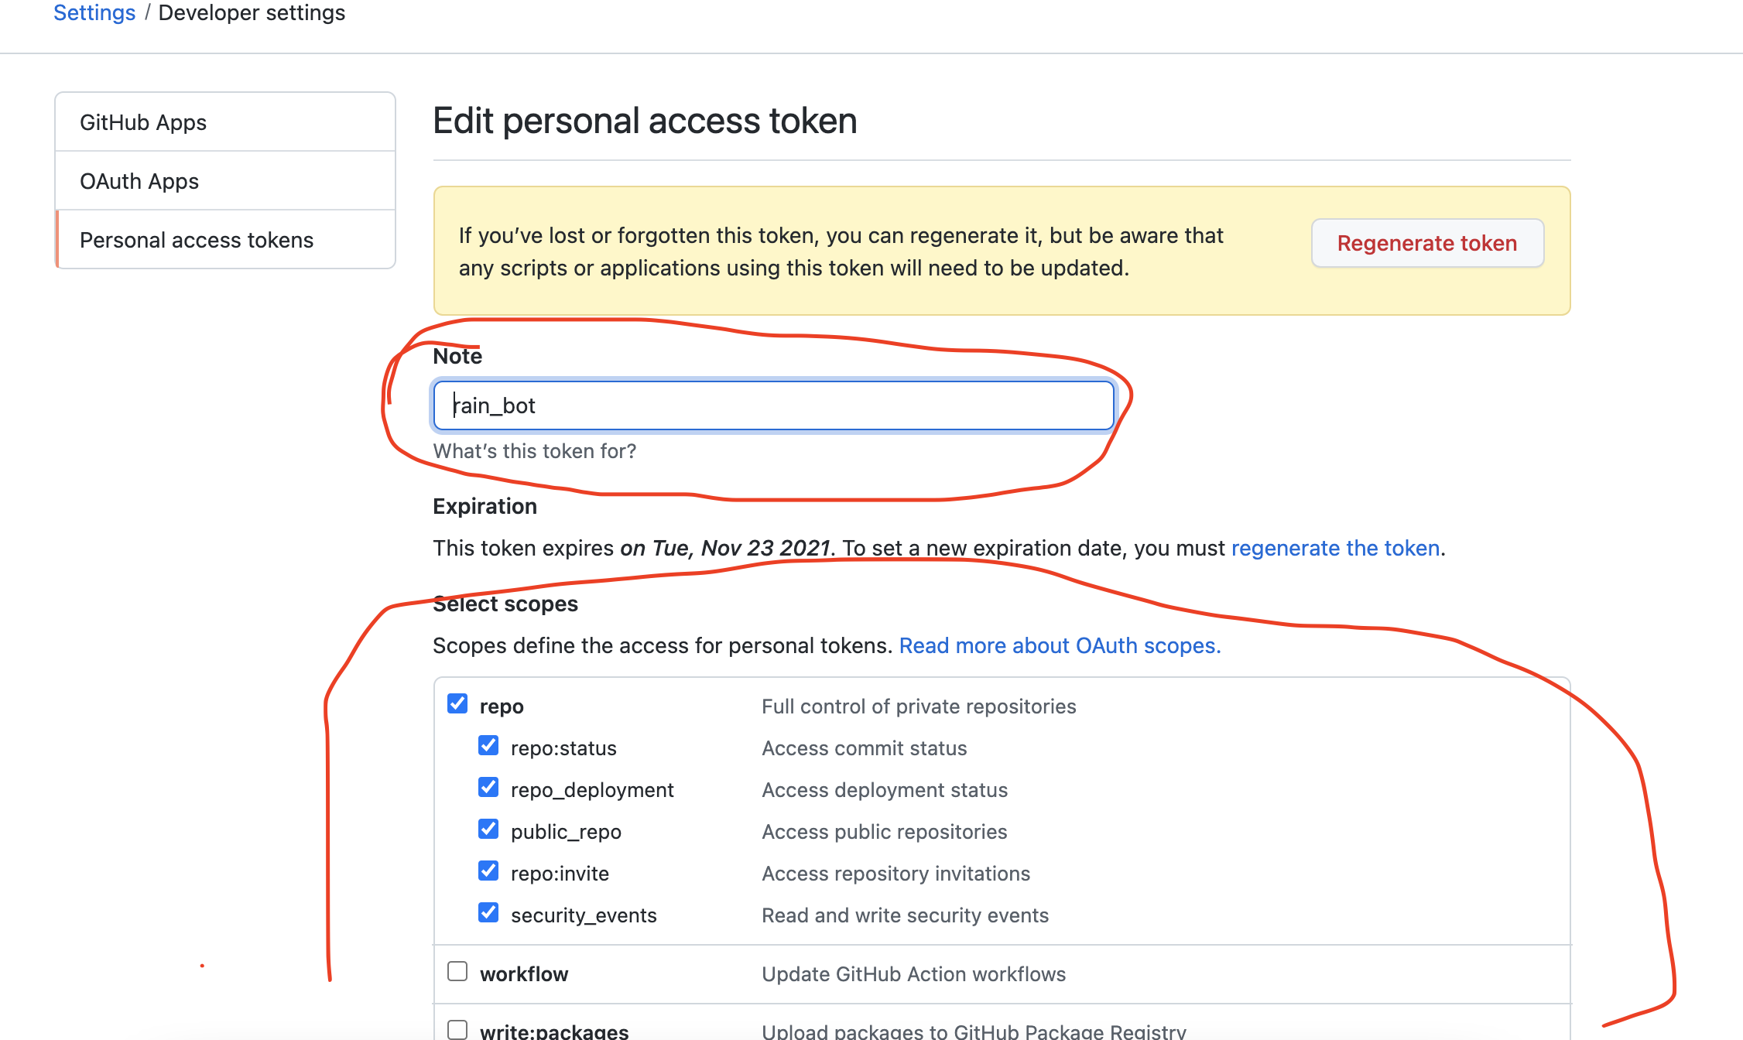The height and width of the screenshot is (1040, 1743).
Task: Open GitHub Apps in the sidebar
Action: pyautogui.click(x=143, y=122)
